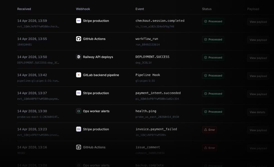
Task: Open View payload for DEPLOYMENT.SUCCESS
Action: point(258,58)
